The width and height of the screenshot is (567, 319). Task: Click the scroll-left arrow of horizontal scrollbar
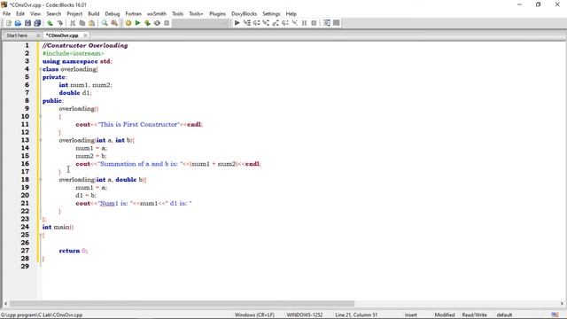coord(5,303)
